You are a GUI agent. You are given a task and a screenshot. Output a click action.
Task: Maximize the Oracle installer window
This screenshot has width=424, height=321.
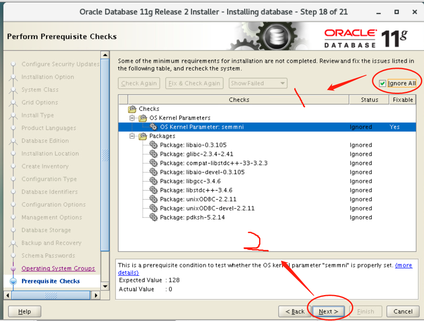click(x=396, y=12)
